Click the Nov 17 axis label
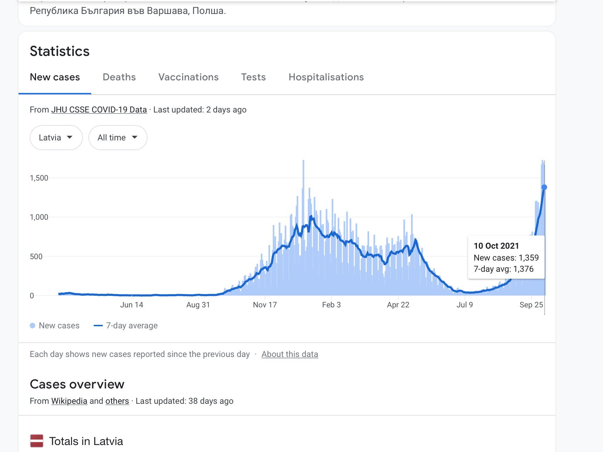 (265, 305)
